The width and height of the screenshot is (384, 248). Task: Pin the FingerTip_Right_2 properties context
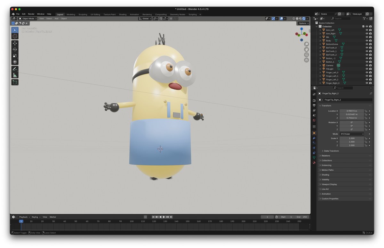[371, 93]
